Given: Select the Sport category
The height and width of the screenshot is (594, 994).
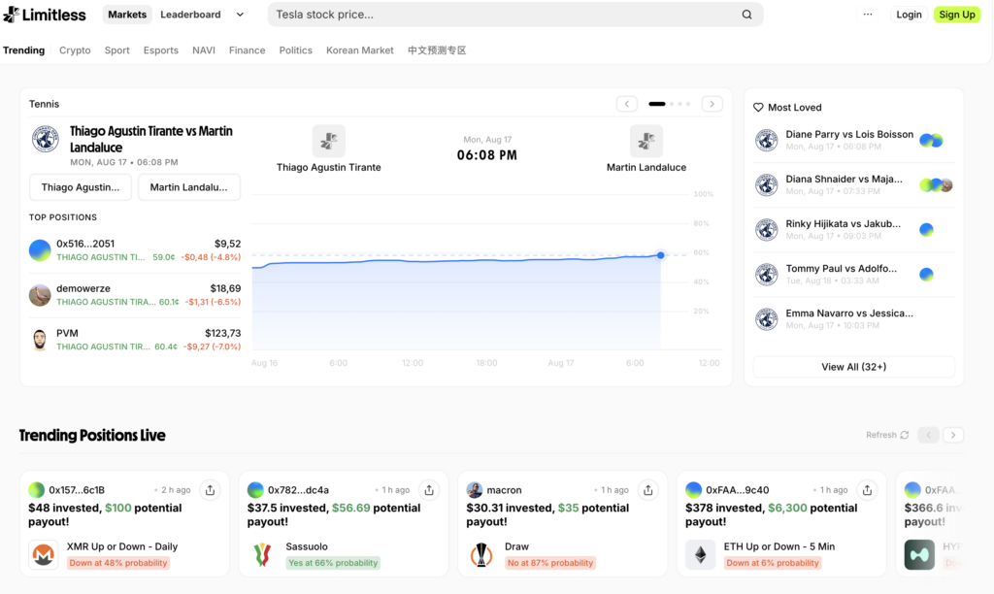Looking at the screenshot, I should 117,50.
